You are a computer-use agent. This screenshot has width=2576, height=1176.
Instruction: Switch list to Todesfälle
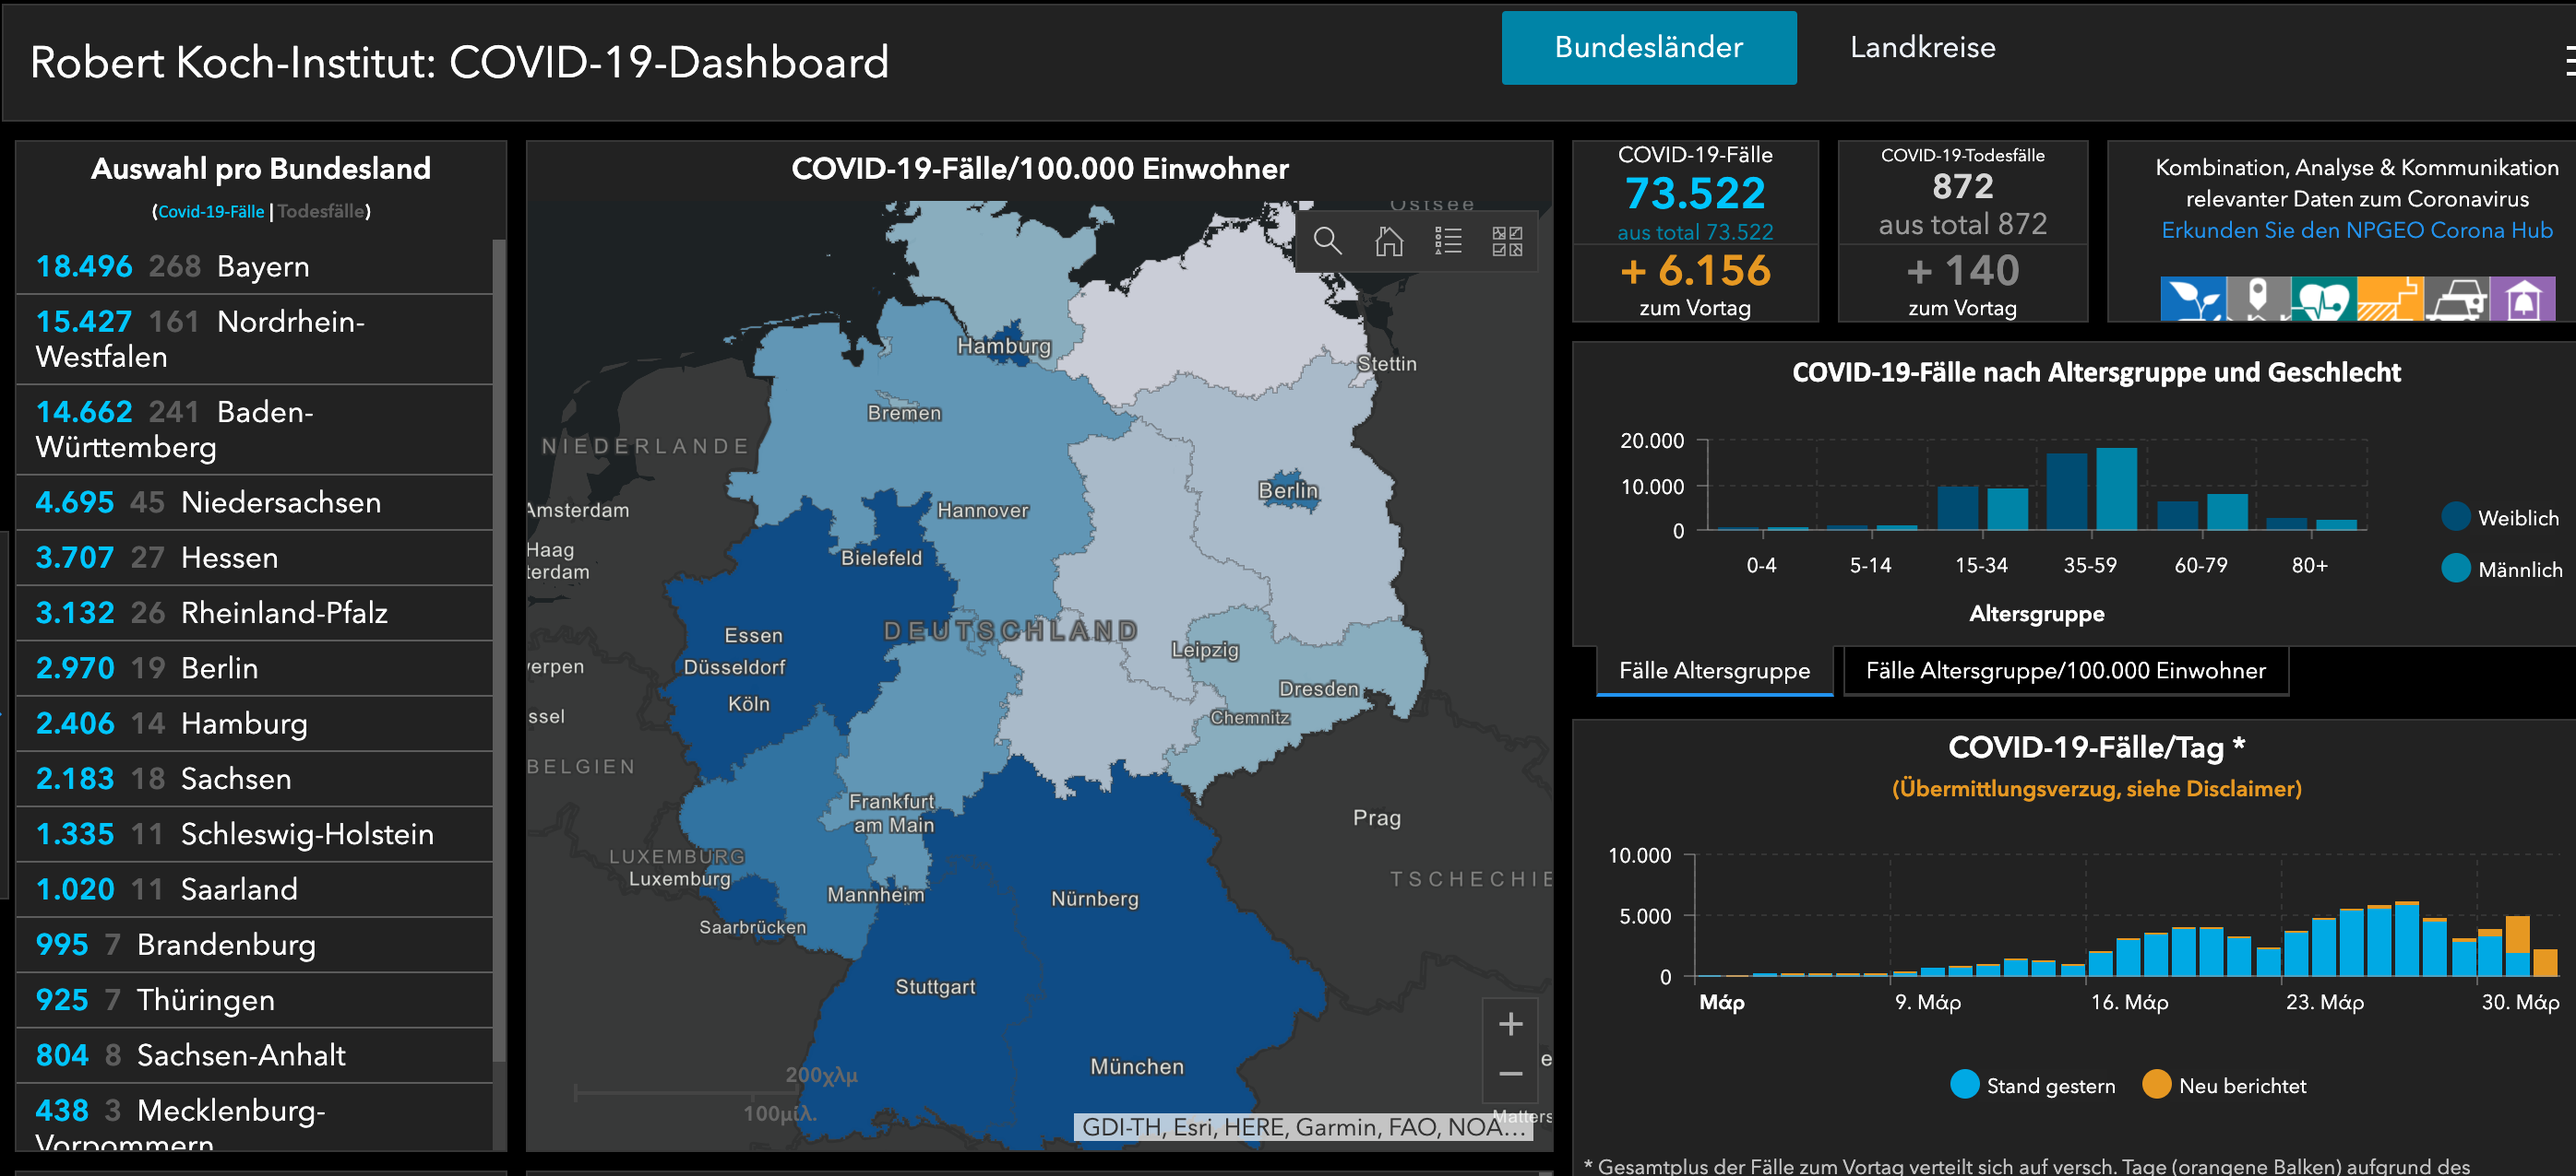(320, 211)
